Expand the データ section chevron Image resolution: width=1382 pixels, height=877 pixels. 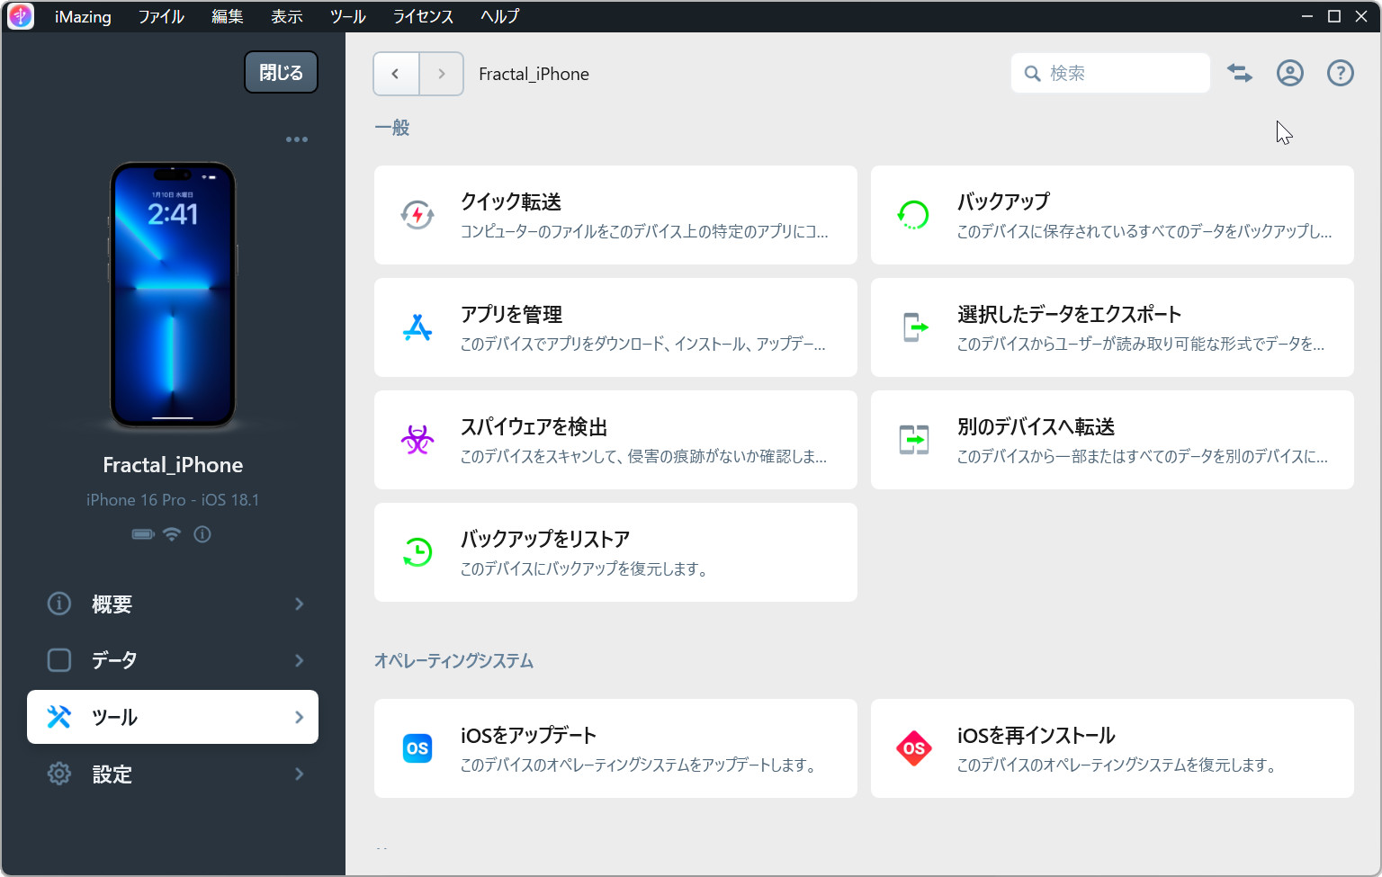tap(300, 660)
